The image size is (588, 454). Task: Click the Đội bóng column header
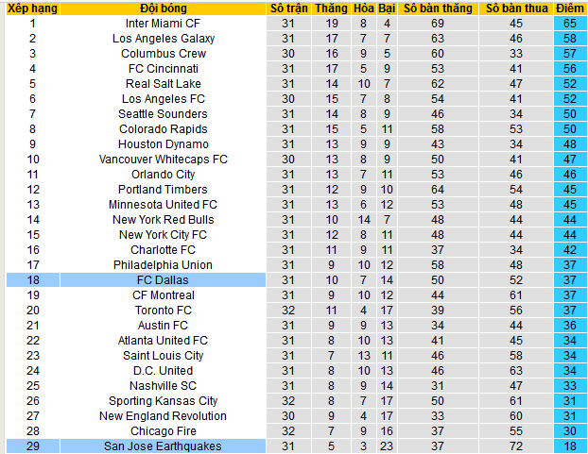pos(163,8)
